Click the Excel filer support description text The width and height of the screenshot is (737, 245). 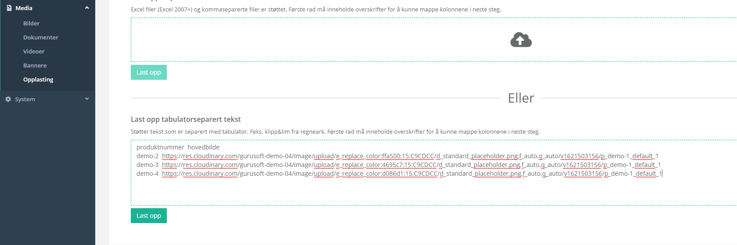(316, 9)
